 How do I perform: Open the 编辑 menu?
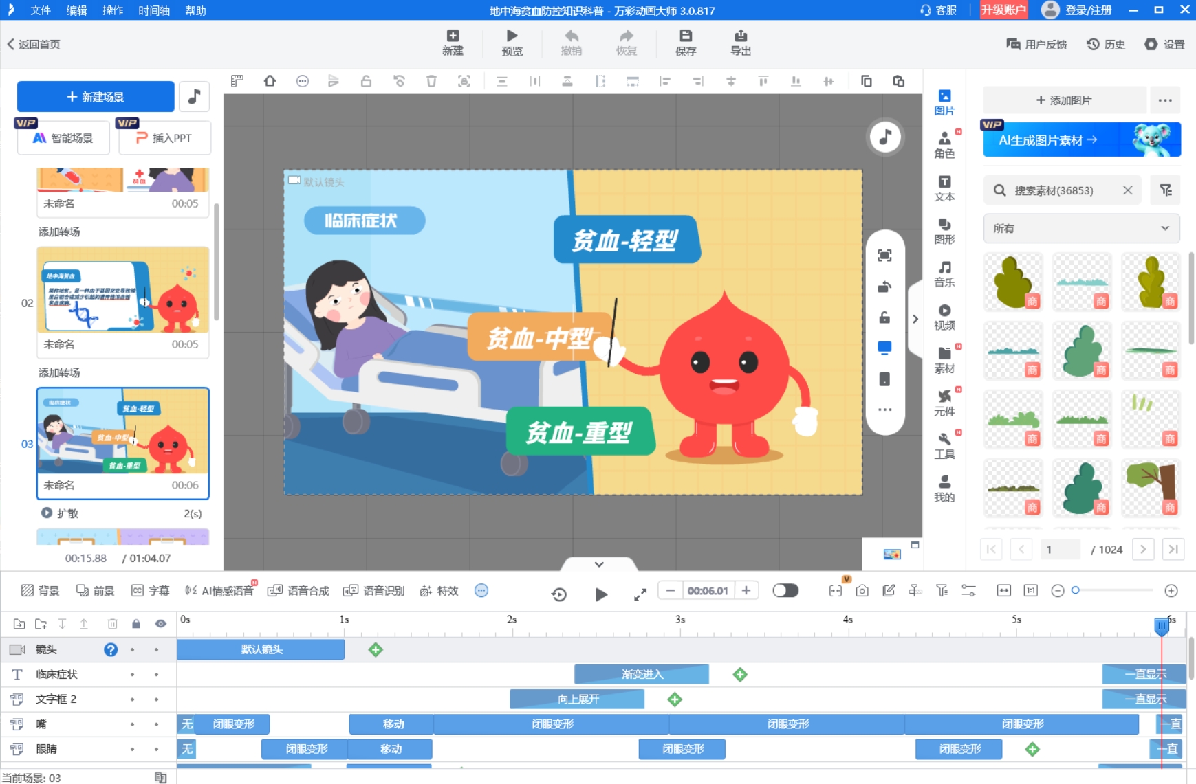(x=76, y=10)
